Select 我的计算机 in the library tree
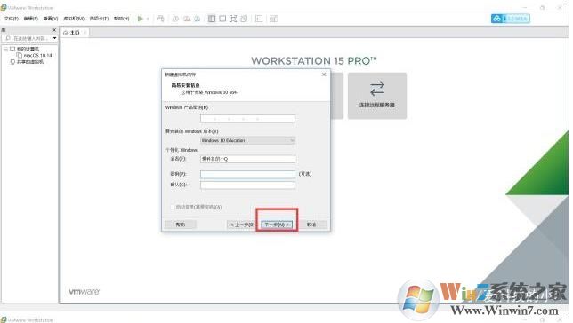 point(28,49)
